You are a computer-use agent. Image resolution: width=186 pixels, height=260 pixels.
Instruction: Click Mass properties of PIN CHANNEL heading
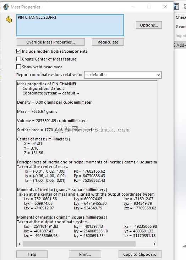47,84
